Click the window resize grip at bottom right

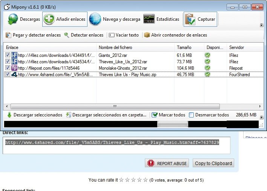261,125
